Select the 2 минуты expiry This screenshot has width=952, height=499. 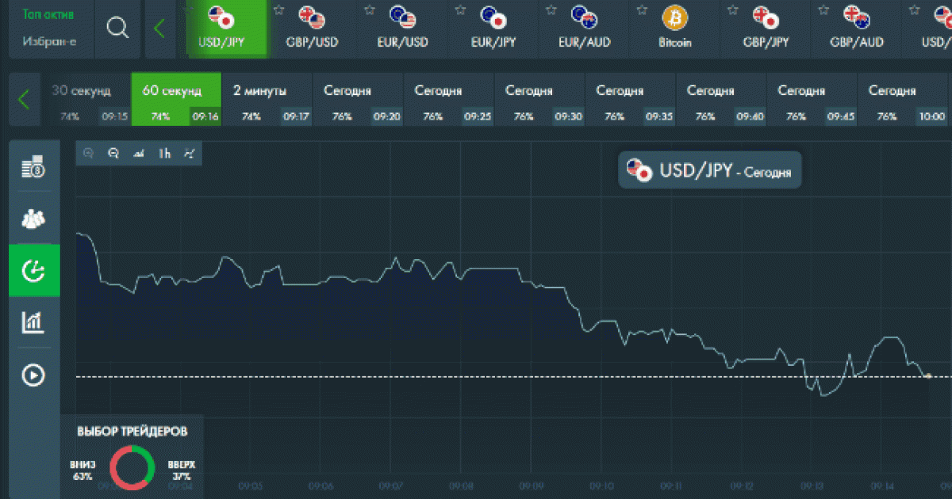(x=267, y=100)
